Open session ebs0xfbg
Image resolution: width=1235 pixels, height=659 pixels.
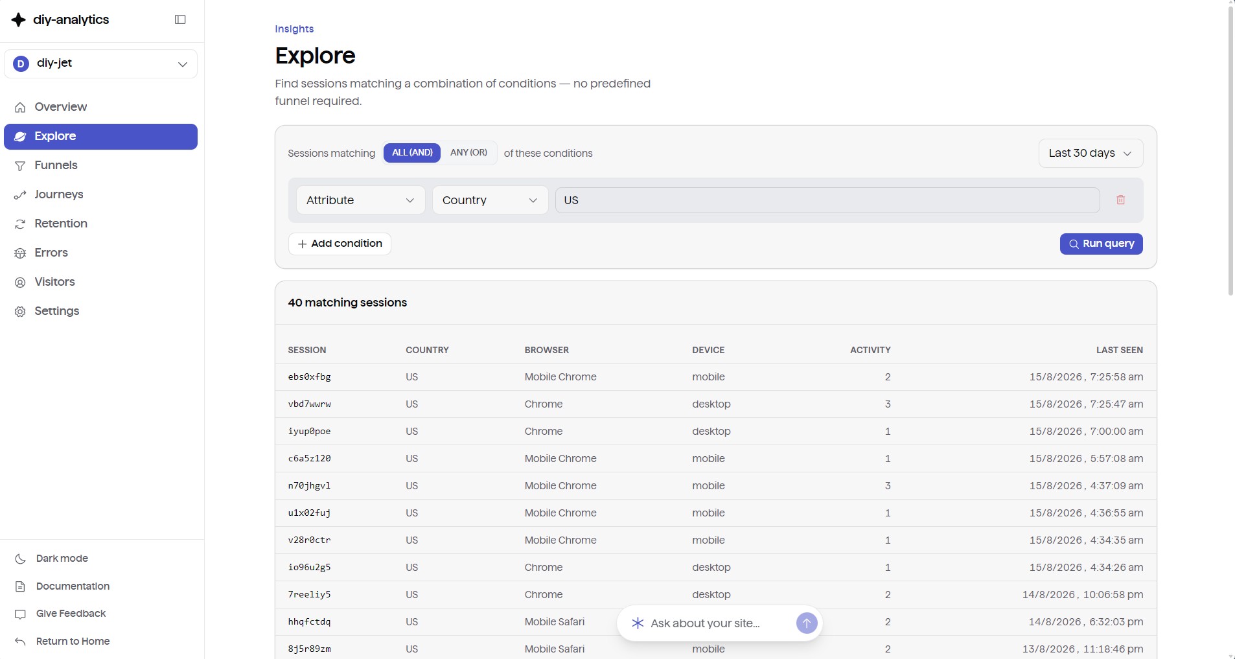tap(310, 377)
